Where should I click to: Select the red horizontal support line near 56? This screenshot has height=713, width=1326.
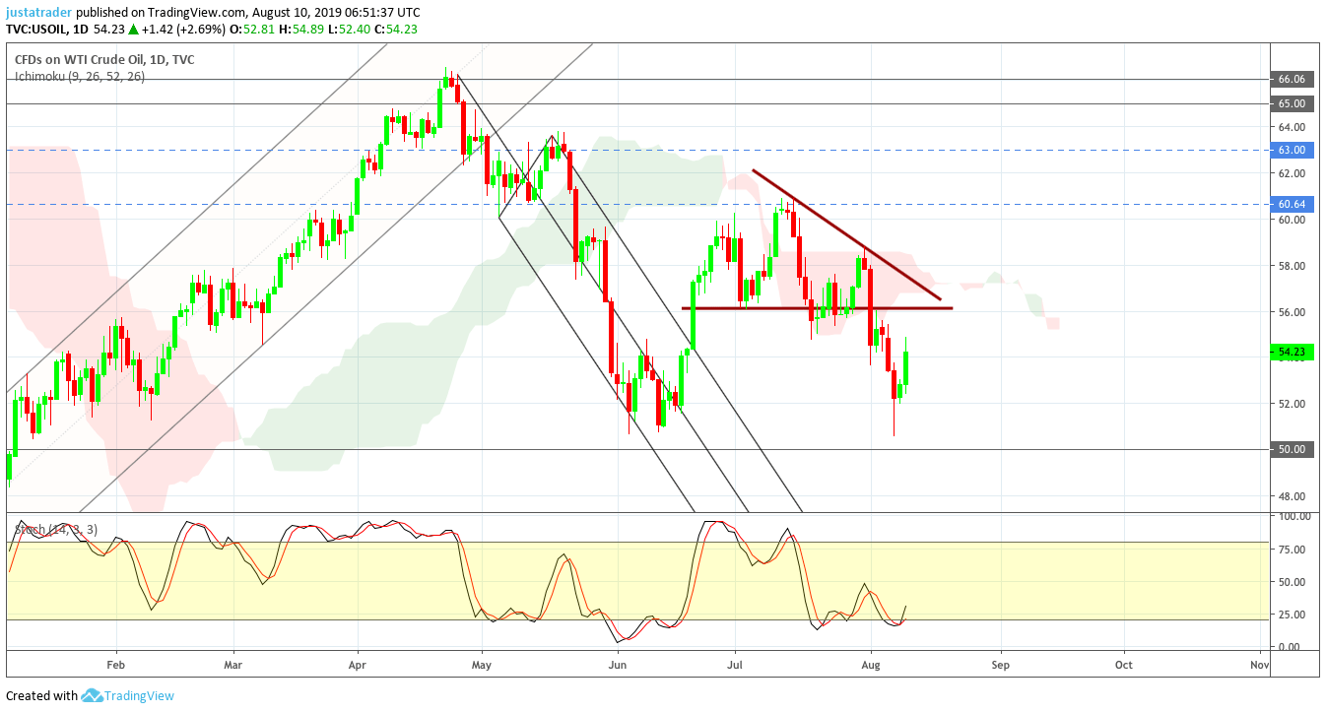(x=817, y=308)
